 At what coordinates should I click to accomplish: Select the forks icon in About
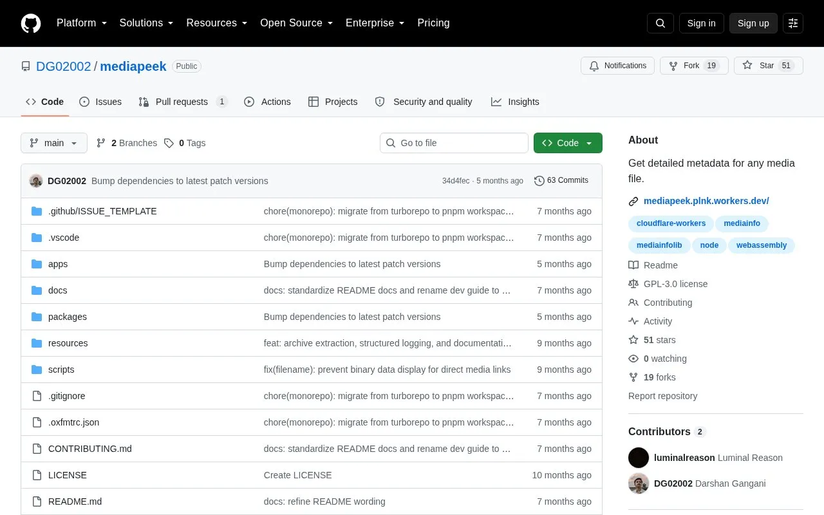[633, 377]
